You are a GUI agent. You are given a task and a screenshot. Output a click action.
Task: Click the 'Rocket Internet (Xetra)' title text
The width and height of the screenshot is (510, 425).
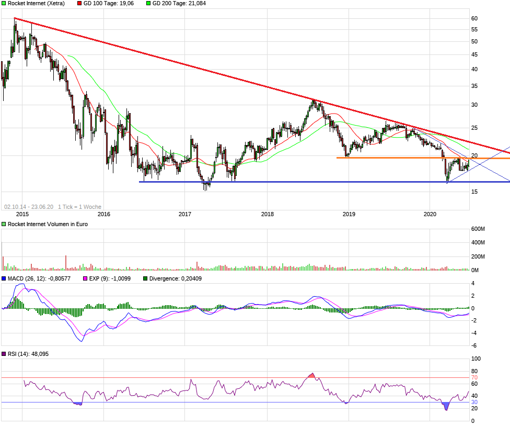(x=36, y=4)
